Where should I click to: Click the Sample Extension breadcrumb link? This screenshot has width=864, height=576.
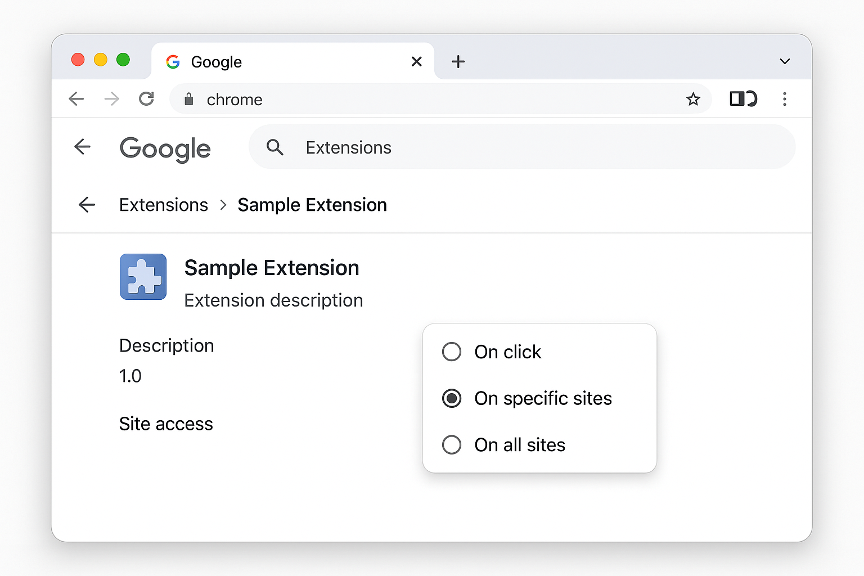tap(312, 205)
